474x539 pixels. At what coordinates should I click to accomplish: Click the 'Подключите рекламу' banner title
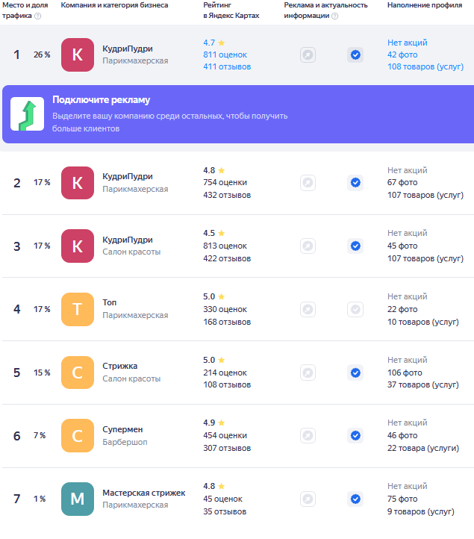tap(102, 100)
